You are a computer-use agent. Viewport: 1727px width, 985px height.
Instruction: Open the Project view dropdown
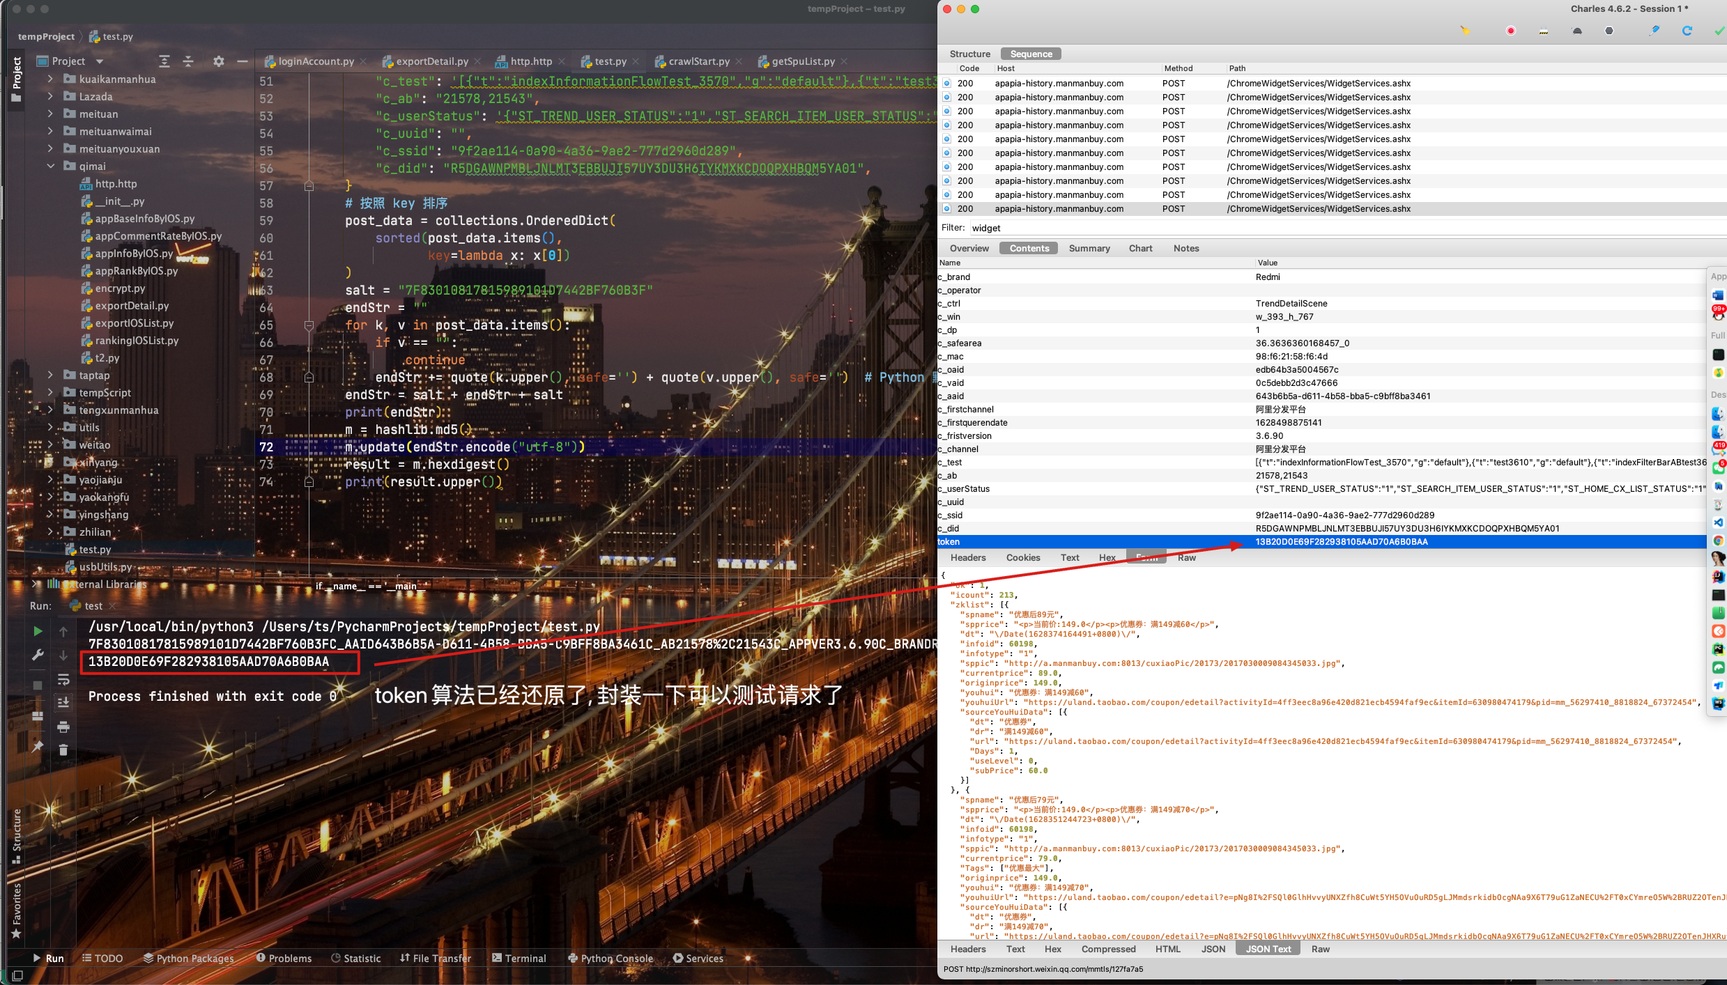[x=100, y=61]
